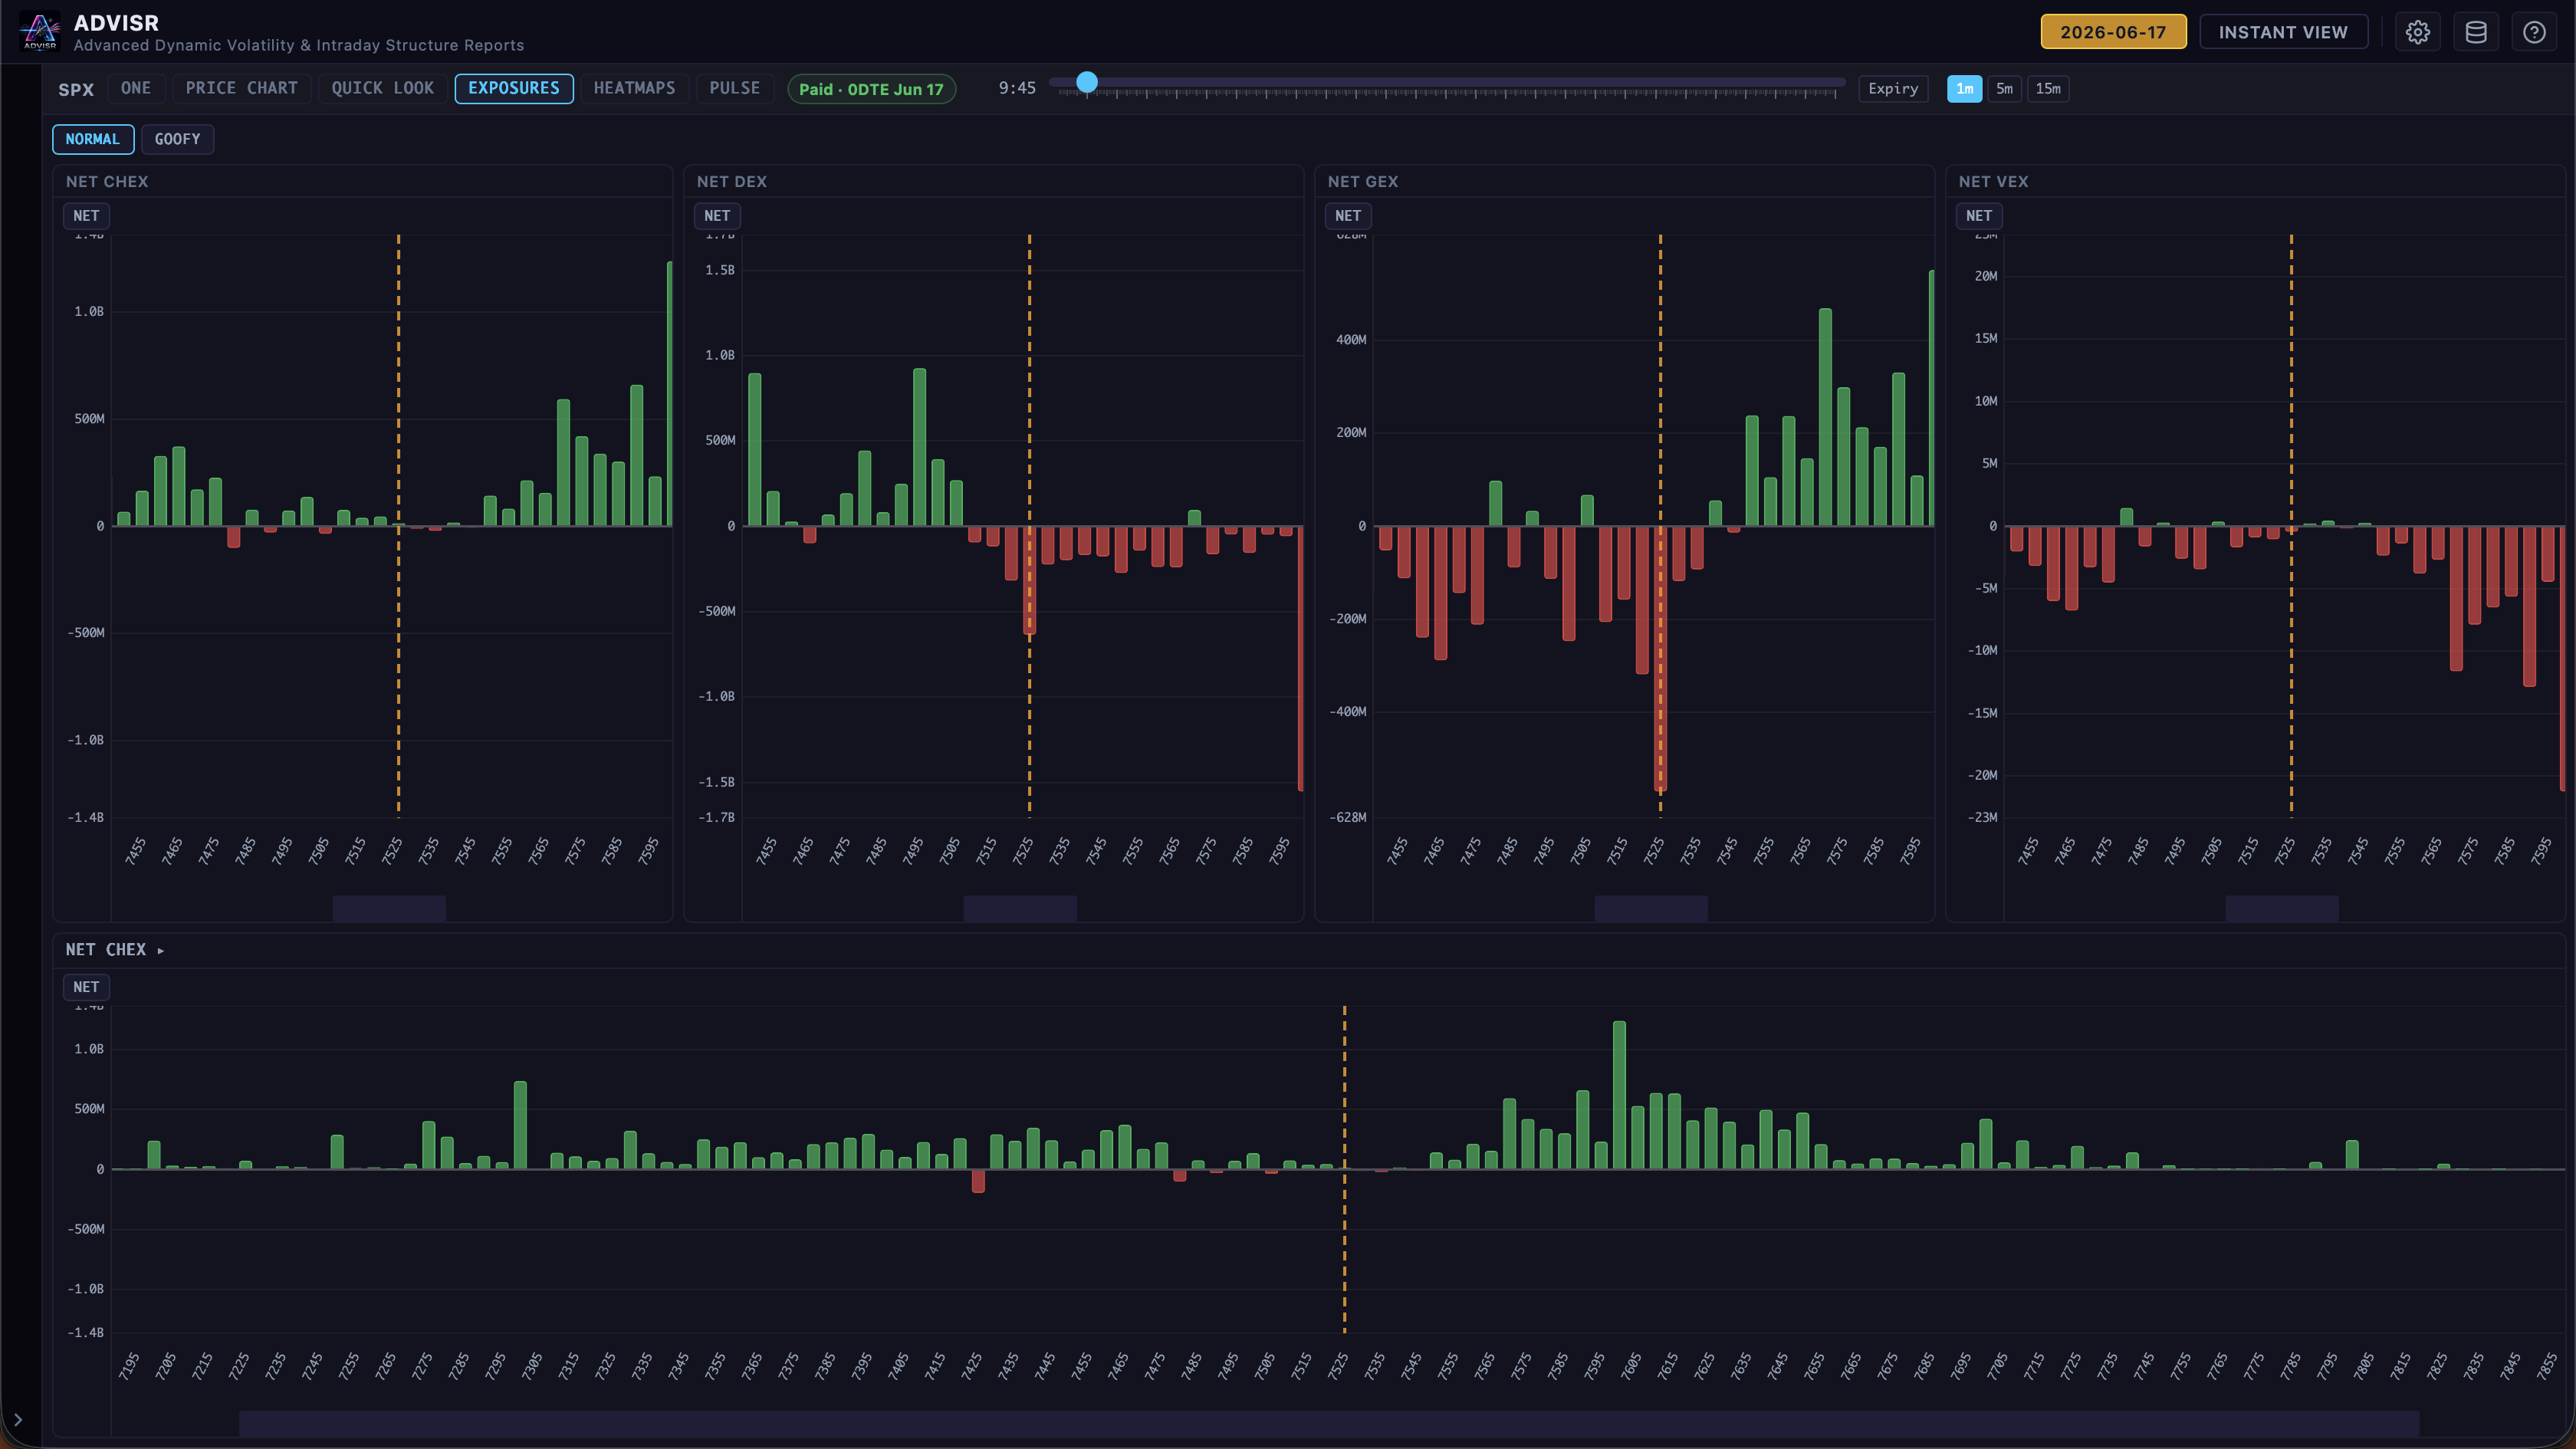Expand the lower NET CHEX chart selector
2576x1449 pixels.
[114, 949]
